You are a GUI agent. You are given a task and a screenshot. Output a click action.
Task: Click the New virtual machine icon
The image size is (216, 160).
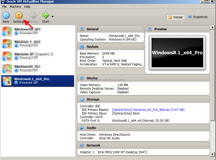[x=6, y=15]
